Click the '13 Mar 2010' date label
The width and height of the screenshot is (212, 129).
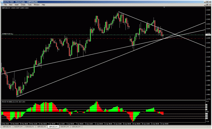pyautogui.click(x=5, y=124)
